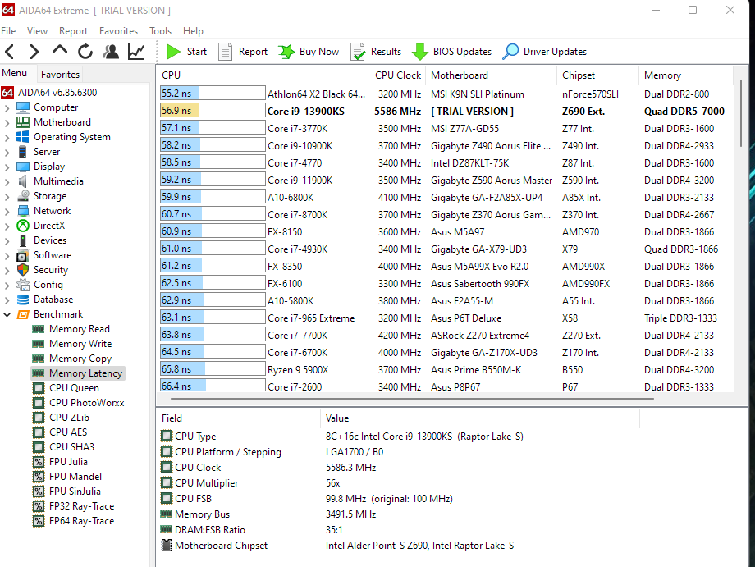This screenshot has width=755, height=567.
Task: Open BIOS Updates from the toolbar
Action: [x=451, y=52]
